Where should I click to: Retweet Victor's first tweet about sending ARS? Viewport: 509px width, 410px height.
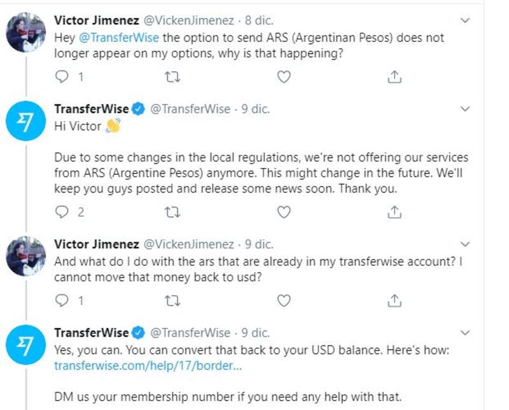172,77
